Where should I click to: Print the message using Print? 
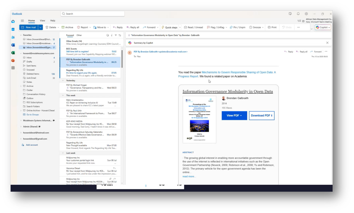(272, 27)
